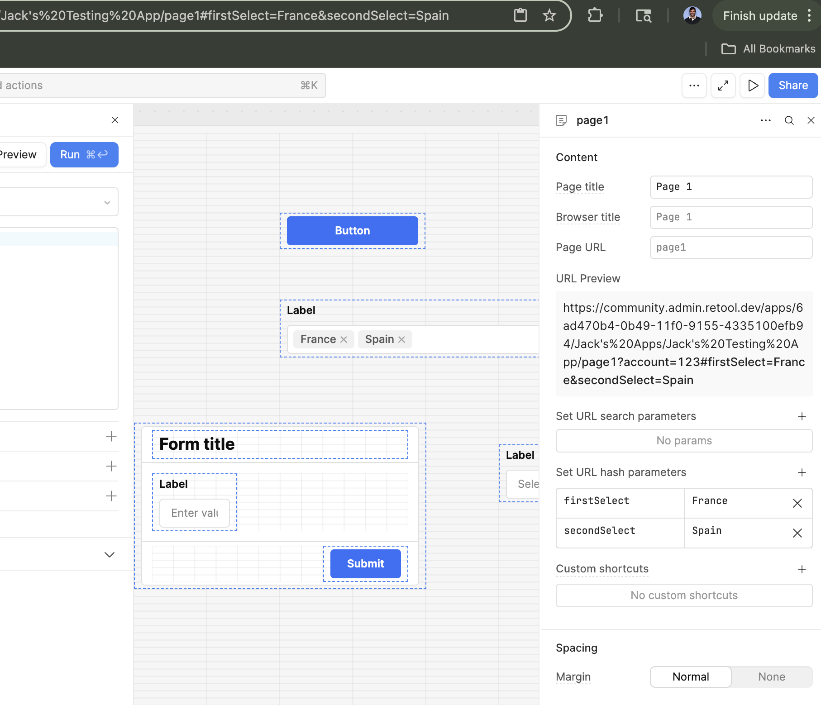Viewport: 821px width, 705px height.
Task: Click the Page title input field
Action: 730,187
